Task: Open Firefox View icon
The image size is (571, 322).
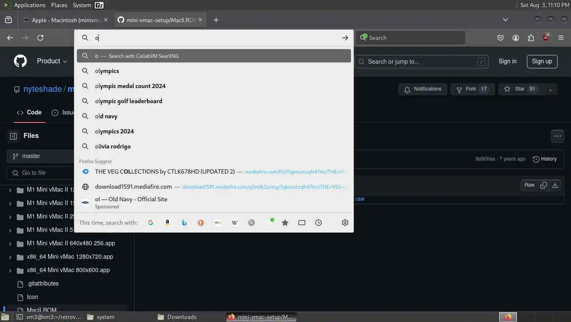Action: click(x=8, y=20)
